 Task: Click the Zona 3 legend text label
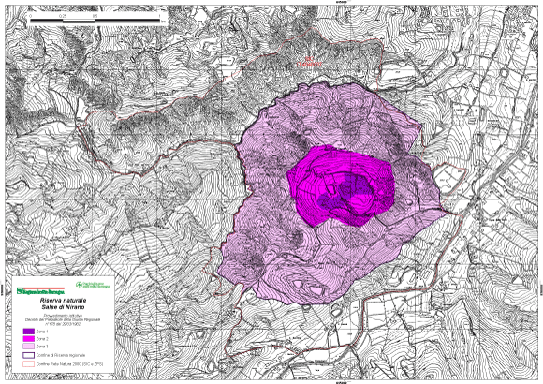[x=42, y=347]
